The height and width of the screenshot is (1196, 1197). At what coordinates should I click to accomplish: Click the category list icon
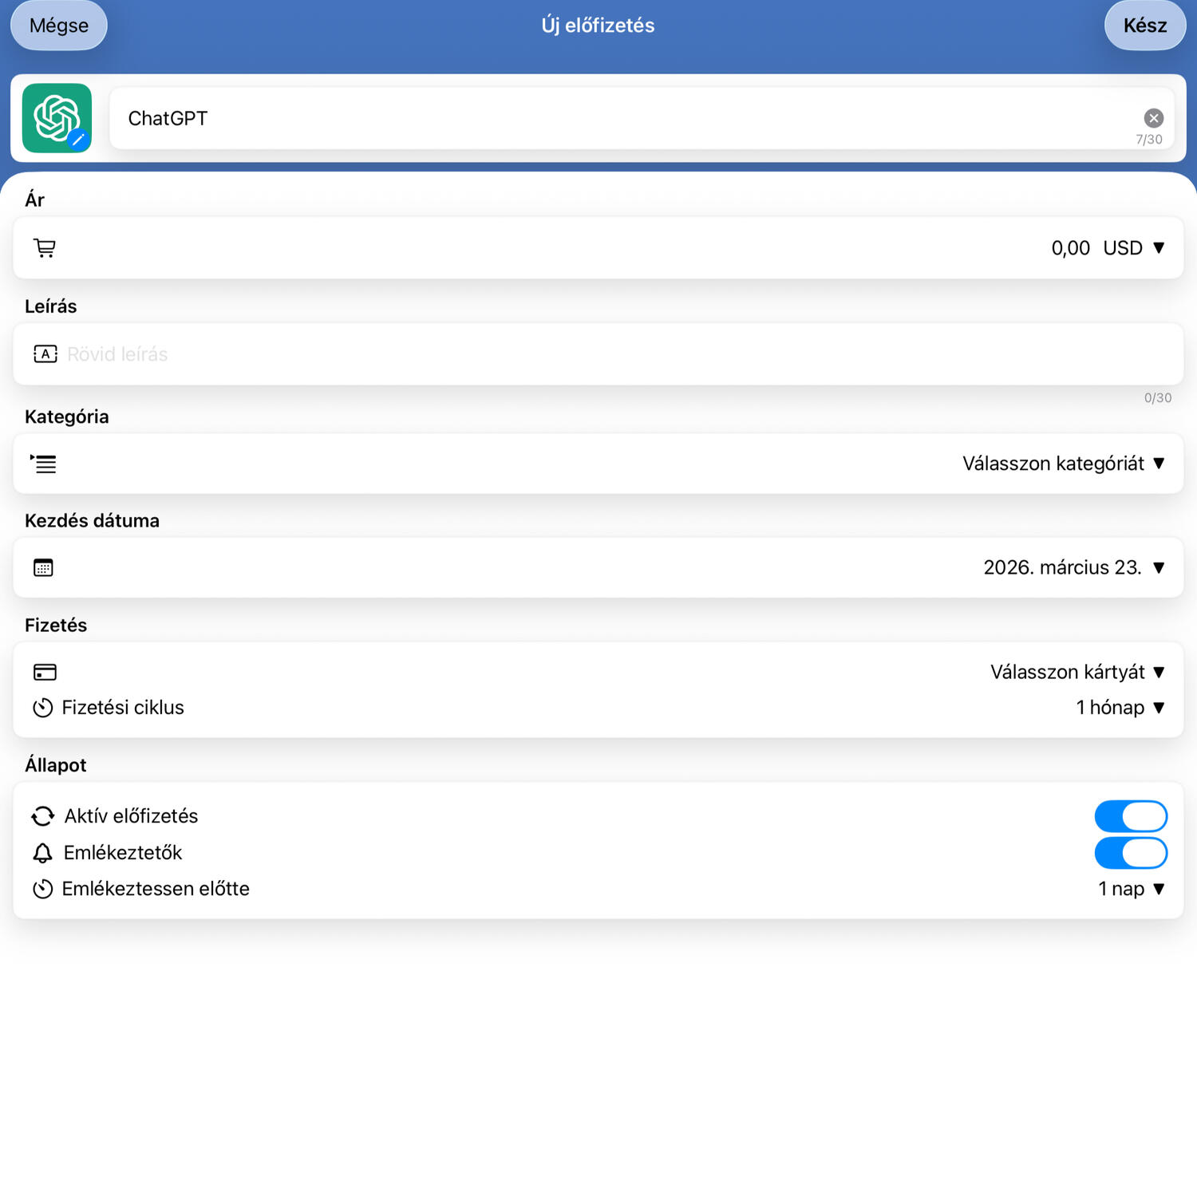pyautogui.click(x=44, y=464)
